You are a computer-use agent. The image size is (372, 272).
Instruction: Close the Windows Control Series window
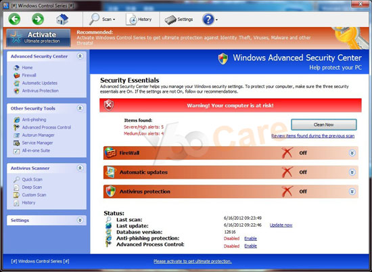point(360,4)
